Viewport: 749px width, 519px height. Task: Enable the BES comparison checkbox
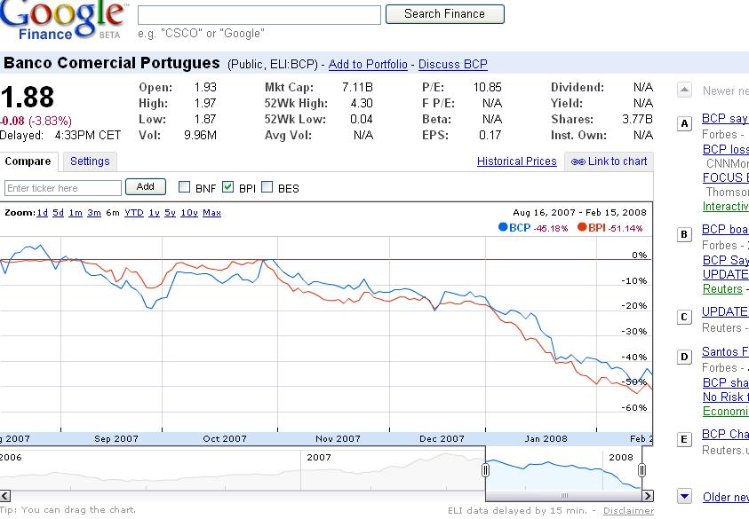tap(267, 187)
